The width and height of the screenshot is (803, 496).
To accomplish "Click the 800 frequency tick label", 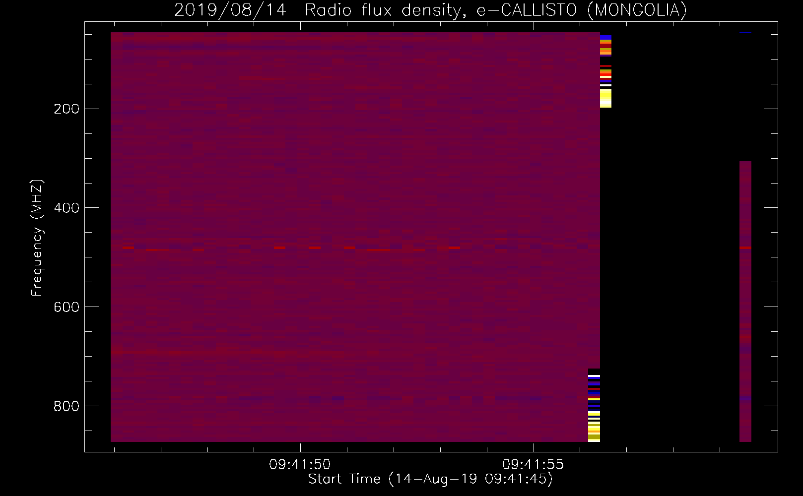I will [67, 406].
